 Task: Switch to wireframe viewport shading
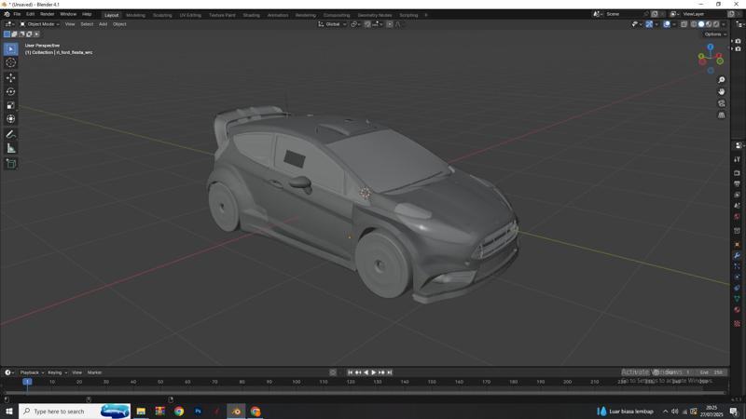tap(694, 24)
